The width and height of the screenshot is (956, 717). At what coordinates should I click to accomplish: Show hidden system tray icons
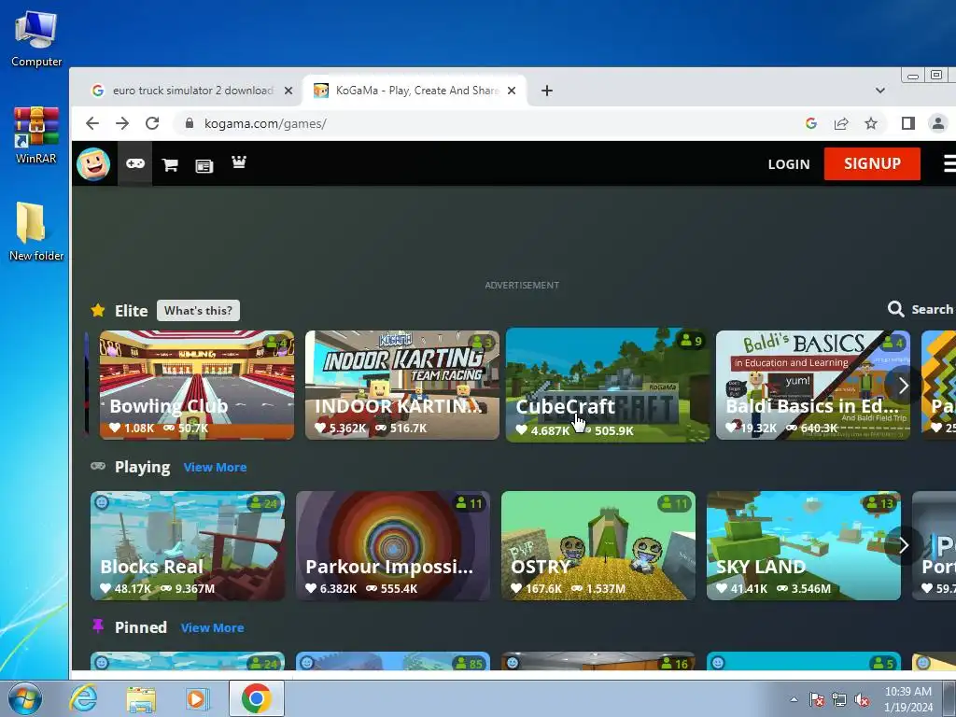tap(794, 699)
